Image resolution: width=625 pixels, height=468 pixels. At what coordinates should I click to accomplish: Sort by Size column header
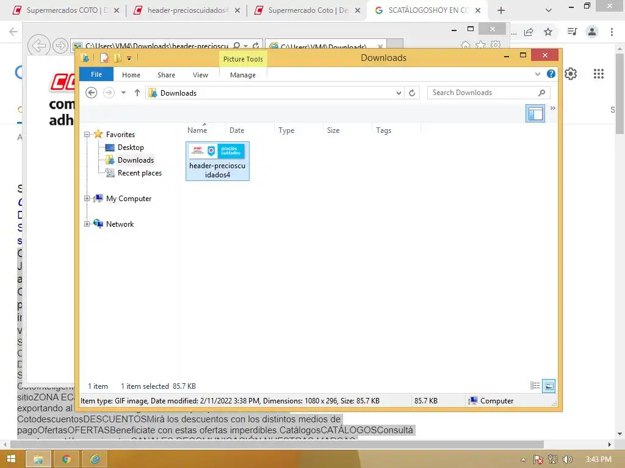coord(333,130)
